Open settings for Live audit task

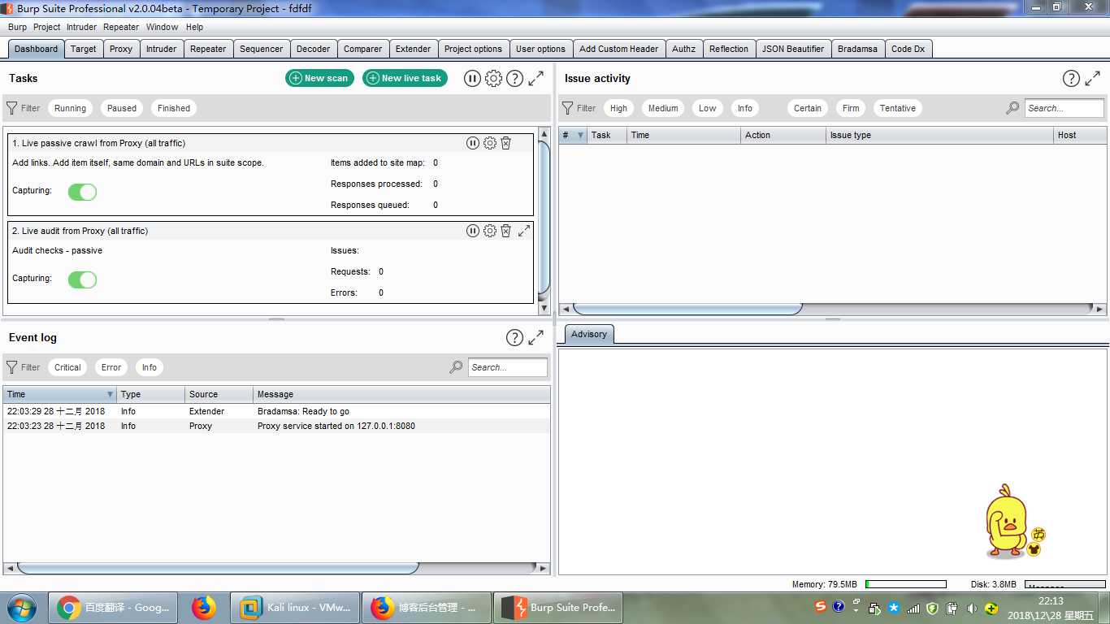click(490, 231)
